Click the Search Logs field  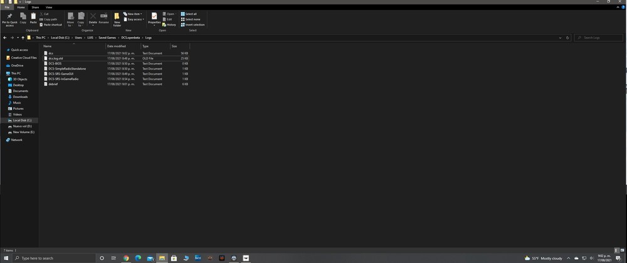(x=599, y=38)
